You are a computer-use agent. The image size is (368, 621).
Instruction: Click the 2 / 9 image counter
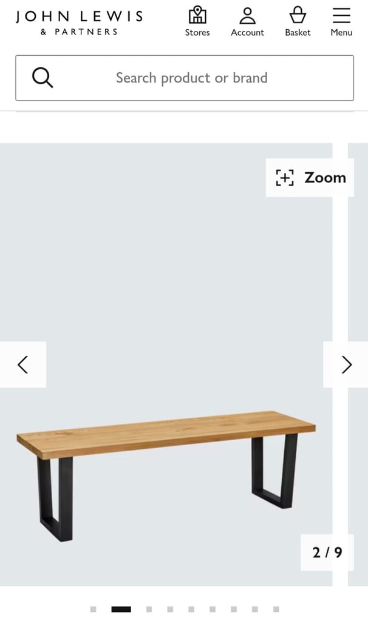tap(327, 552)
